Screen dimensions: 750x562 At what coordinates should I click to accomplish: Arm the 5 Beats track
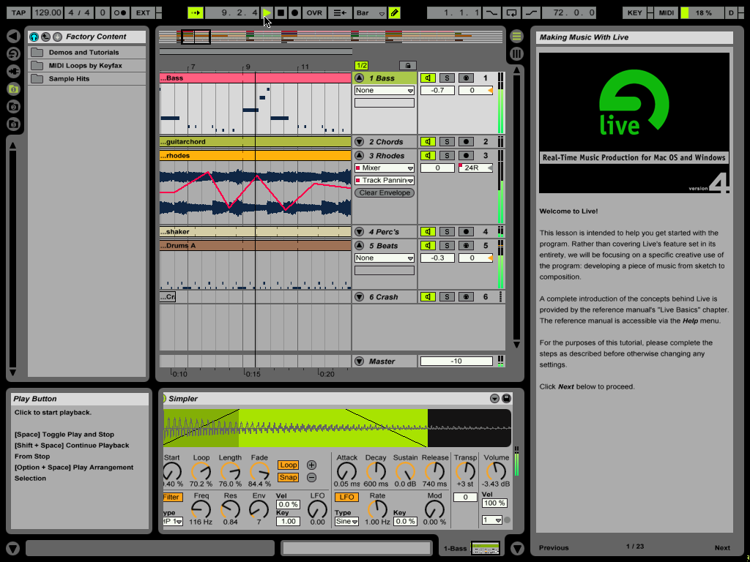pos(466,246)
